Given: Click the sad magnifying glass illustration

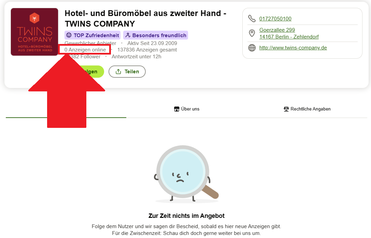Looking at the screenshot, I should click(186, 174).
